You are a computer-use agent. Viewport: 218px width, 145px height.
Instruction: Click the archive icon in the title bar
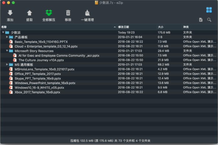[96, 3]
